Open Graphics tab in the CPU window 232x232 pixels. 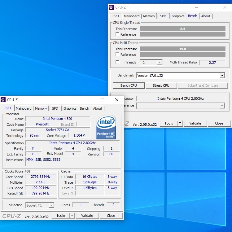(70, 108)
